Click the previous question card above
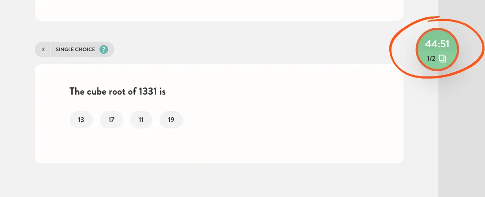 pyautogui.click(x=219, y=10)
